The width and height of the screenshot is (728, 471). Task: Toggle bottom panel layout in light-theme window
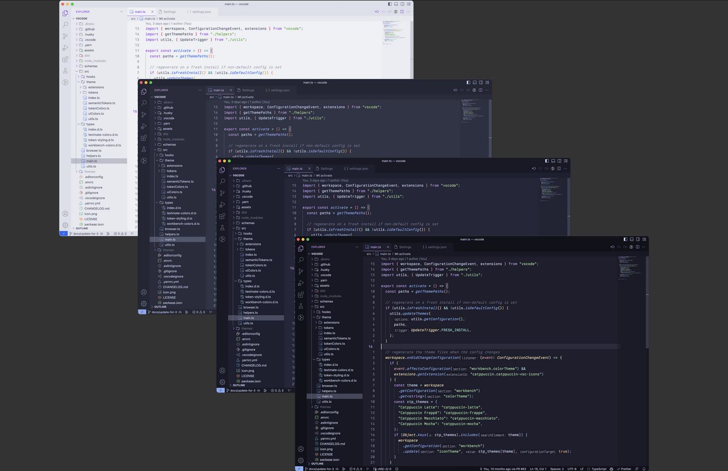(x=396, y=4)
